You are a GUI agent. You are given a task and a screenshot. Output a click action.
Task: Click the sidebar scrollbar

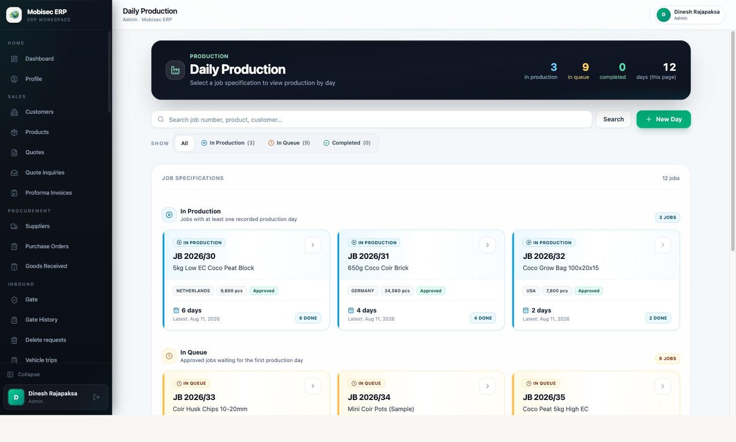pos(109,72)
